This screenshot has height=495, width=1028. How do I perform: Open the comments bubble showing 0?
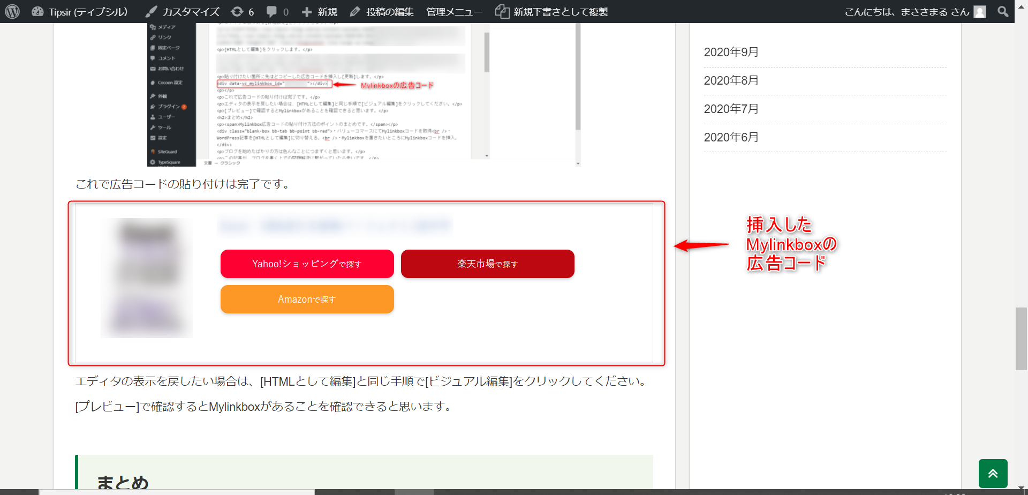click(x=277, y=11)
